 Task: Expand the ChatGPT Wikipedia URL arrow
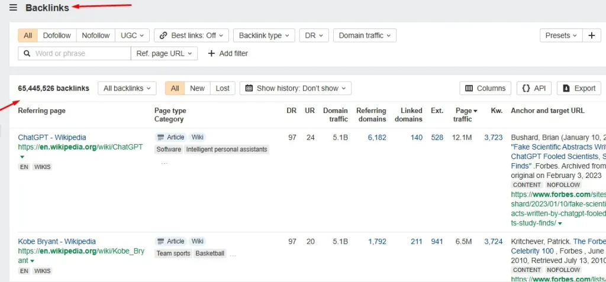pos(22,157)
